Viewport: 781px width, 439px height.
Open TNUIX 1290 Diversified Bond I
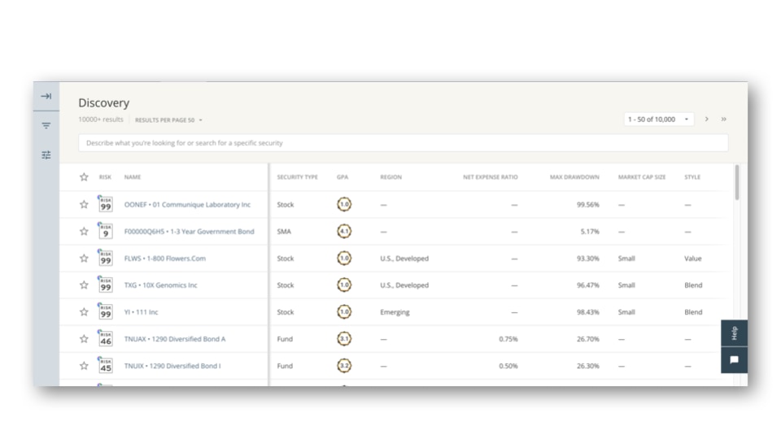click(172, 366)
